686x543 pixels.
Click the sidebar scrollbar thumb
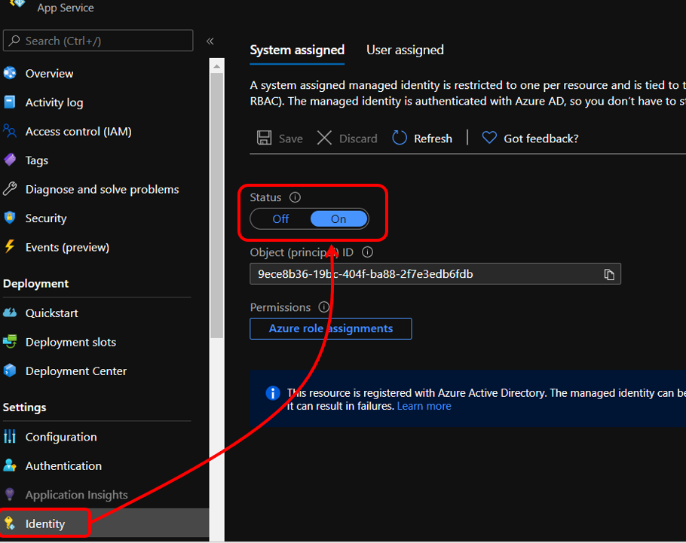[216, 206]
